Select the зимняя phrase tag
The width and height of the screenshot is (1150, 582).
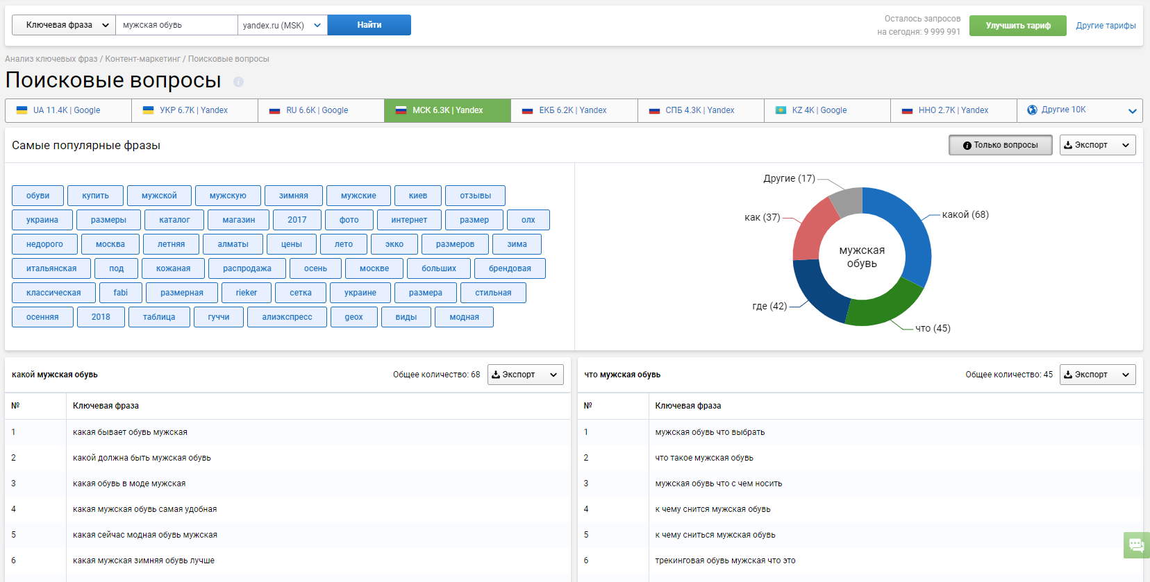[294, 196]
